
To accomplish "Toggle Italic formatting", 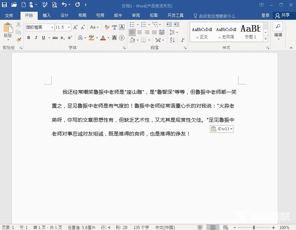I will click(x=36, y=38).
